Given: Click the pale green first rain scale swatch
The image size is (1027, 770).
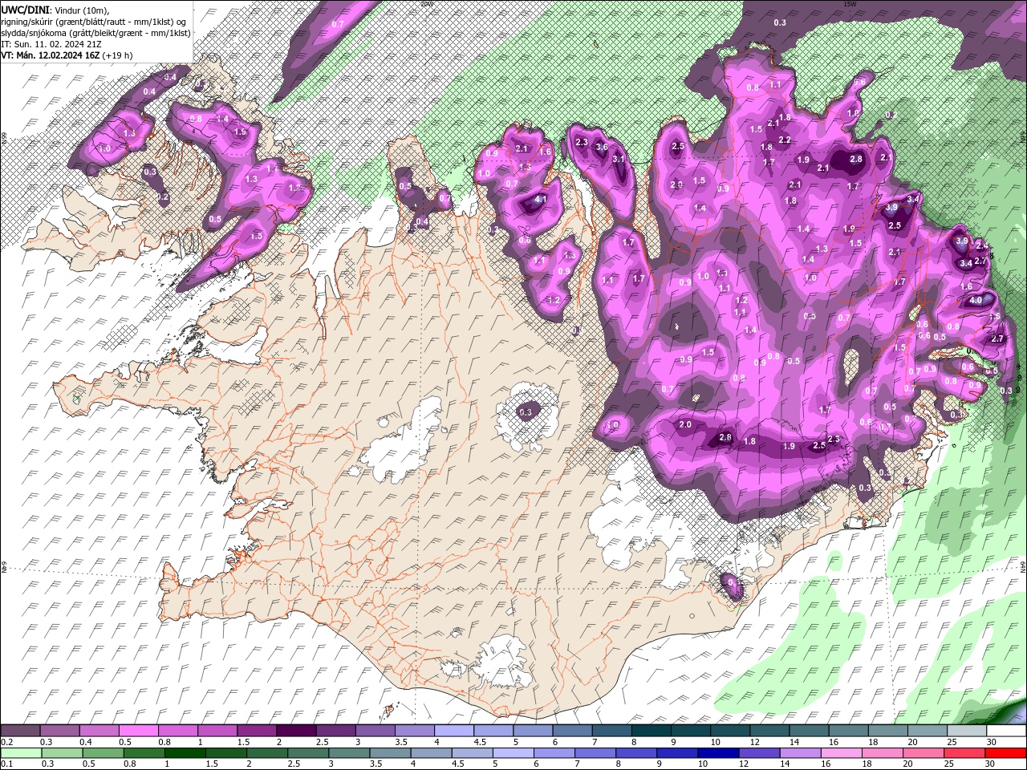Looking at the screenshot, I should [x=21, y=753].
